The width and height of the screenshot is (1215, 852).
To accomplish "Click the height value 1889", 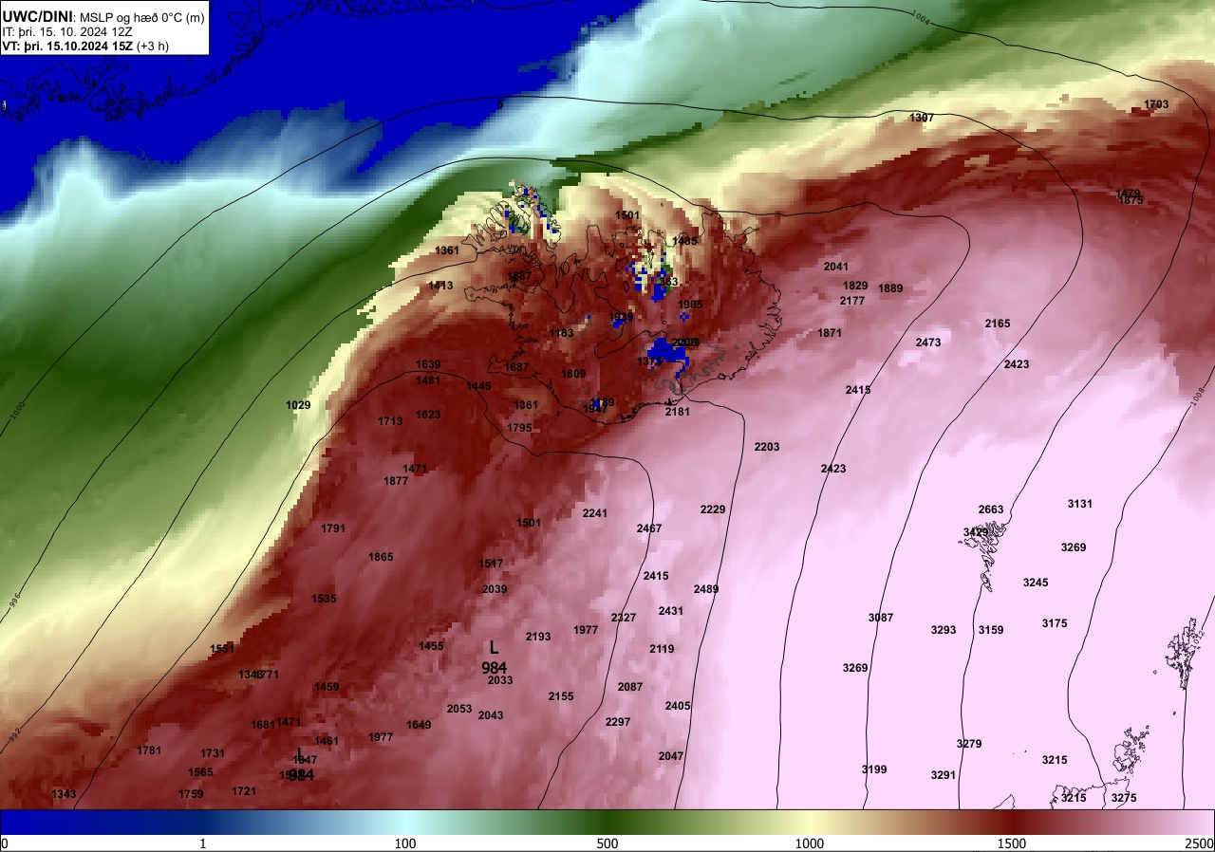I will point(890,288).
